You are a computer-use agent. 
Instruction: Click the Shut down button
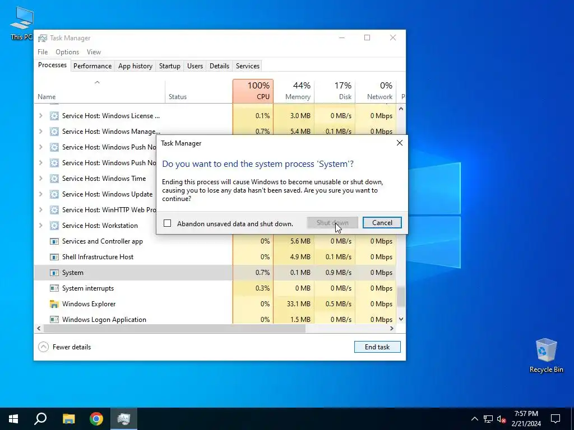click(332, 223)
